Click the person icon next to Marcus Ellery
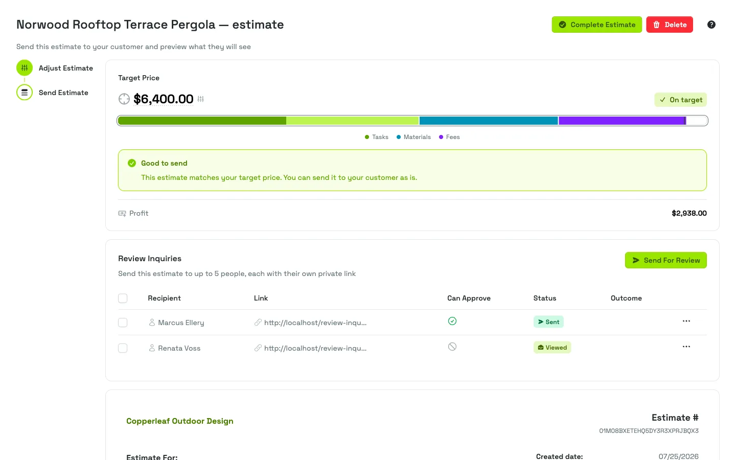736x460 pixels. (x=152, y=323)
